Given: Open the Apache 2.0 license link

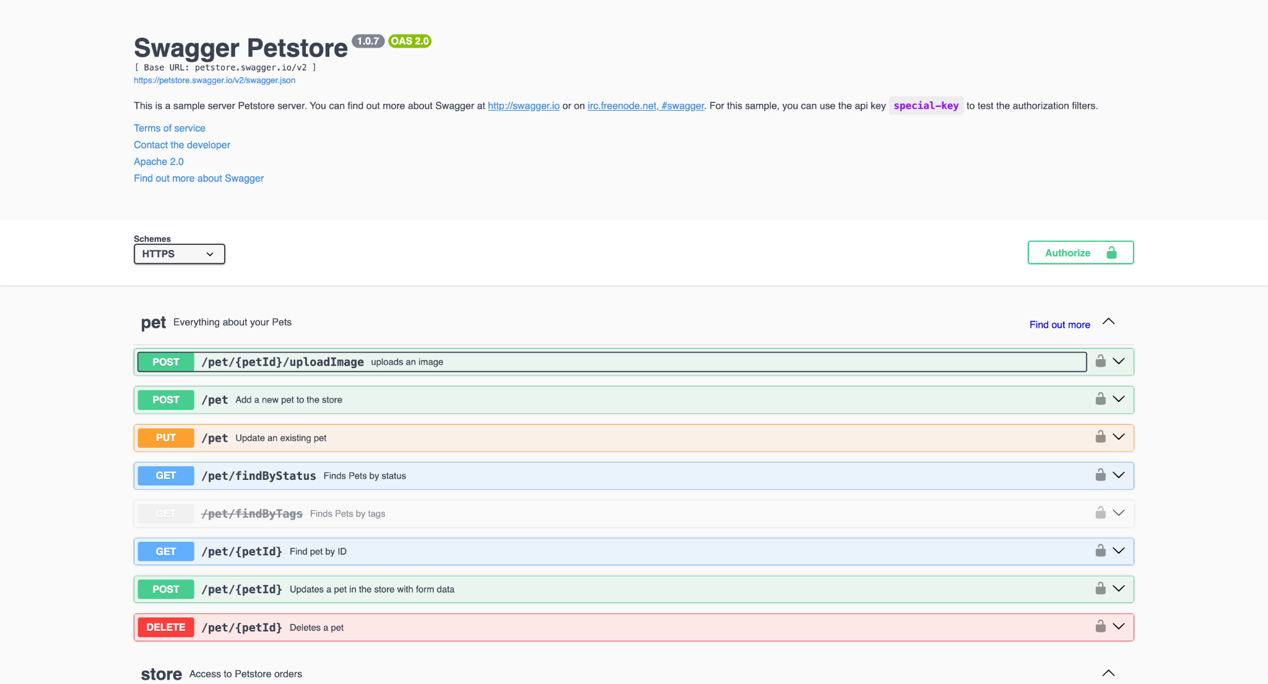Looking at the screenshot, I should pos(158,161).
